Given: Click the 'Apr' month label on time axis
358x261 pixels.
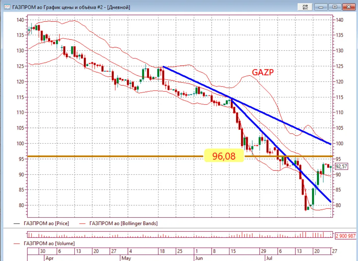Looking at the screenshot, I should pos(49,258).
